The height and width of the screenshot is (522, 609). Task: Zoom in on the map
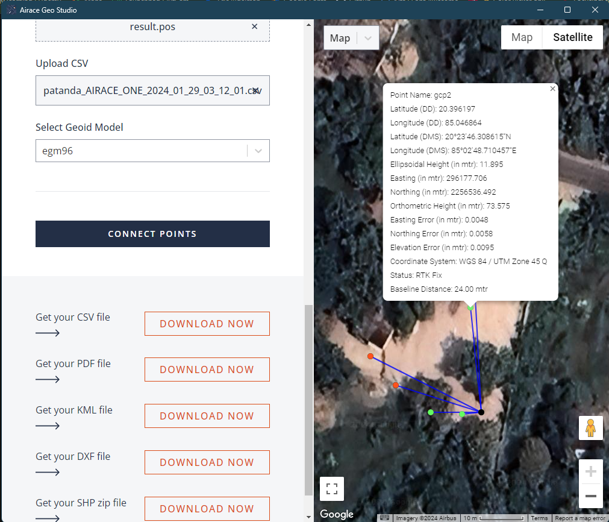click(590, 471)
